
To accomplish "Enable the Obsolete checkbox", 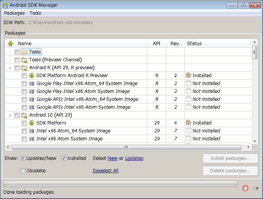I will tap(23, 171).
